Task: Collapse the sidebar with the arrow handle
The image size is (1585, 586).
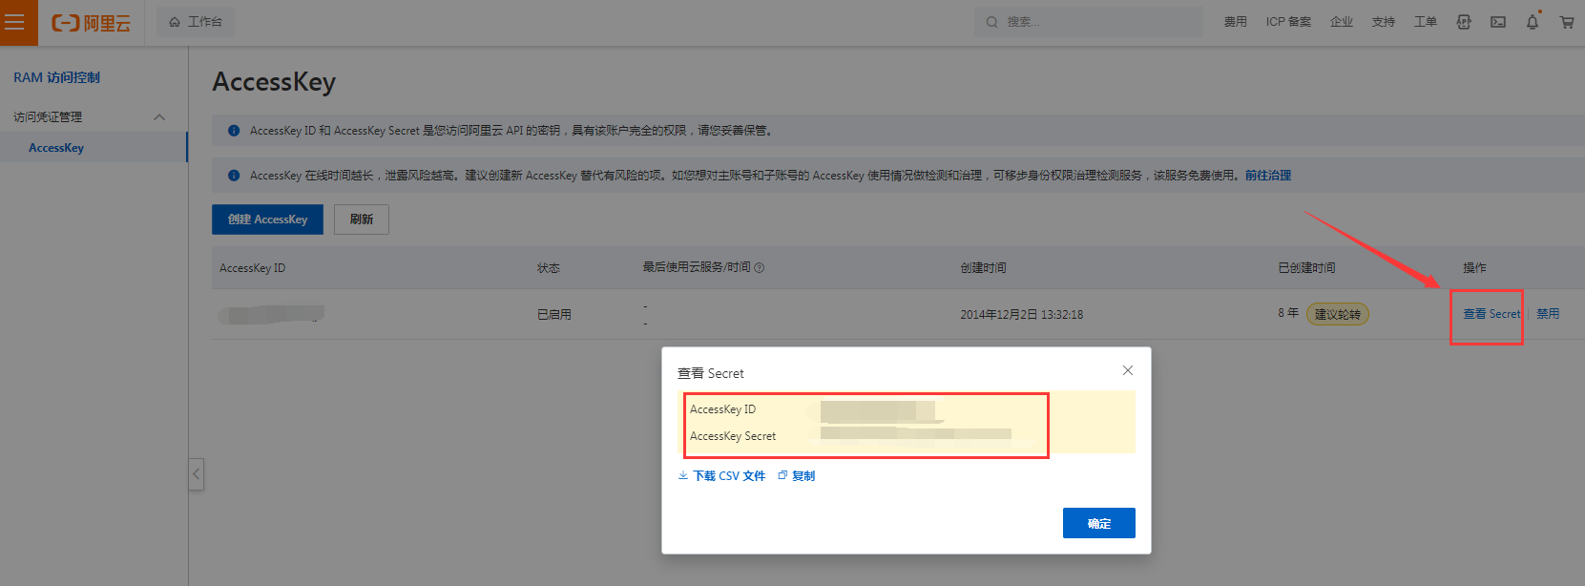Action: click(x=196, y=473)
